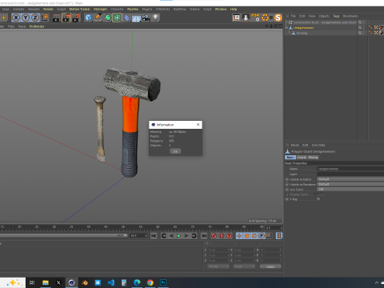Open the Visible in Renderer dropdown
Viewport: 384px width, 288px height.
click(x=350, y=184)
